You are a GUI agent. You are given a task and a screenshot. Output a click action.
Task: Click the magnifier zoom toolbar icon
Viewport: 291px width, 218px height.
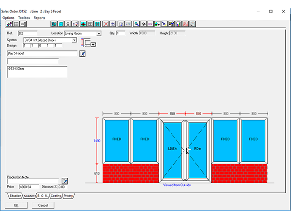(137, 23)
